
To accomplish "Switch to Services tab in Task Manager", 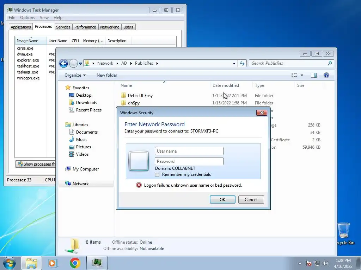I will tap(63, 27).
